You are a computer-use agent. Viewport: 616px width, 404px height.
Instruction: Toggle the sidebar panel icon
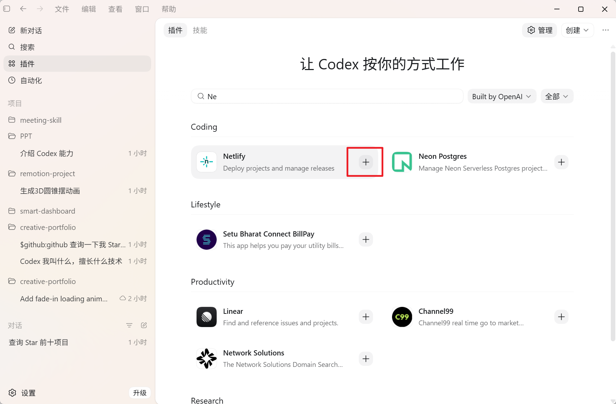pyautogui.click(x=7, y=9)
